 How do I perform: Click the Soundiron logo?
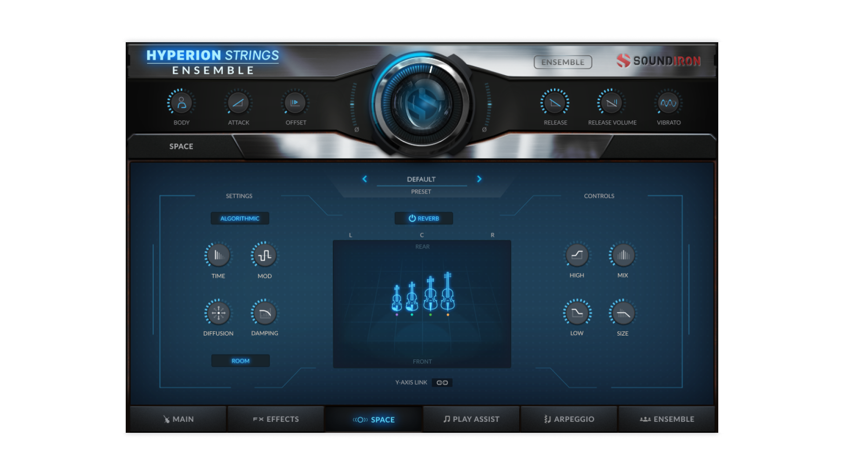click(658, 61)
